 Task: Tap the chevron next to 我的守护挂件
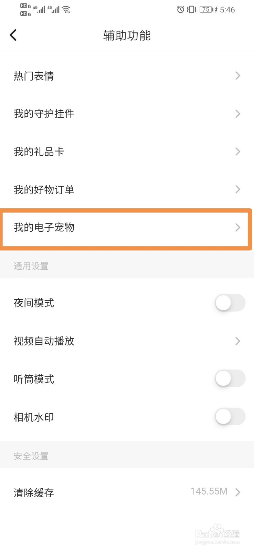tap(237, 114)
